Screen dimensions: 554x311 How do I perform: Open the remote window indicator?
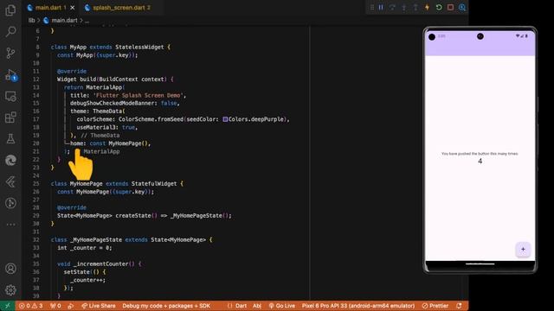(8, 306)
